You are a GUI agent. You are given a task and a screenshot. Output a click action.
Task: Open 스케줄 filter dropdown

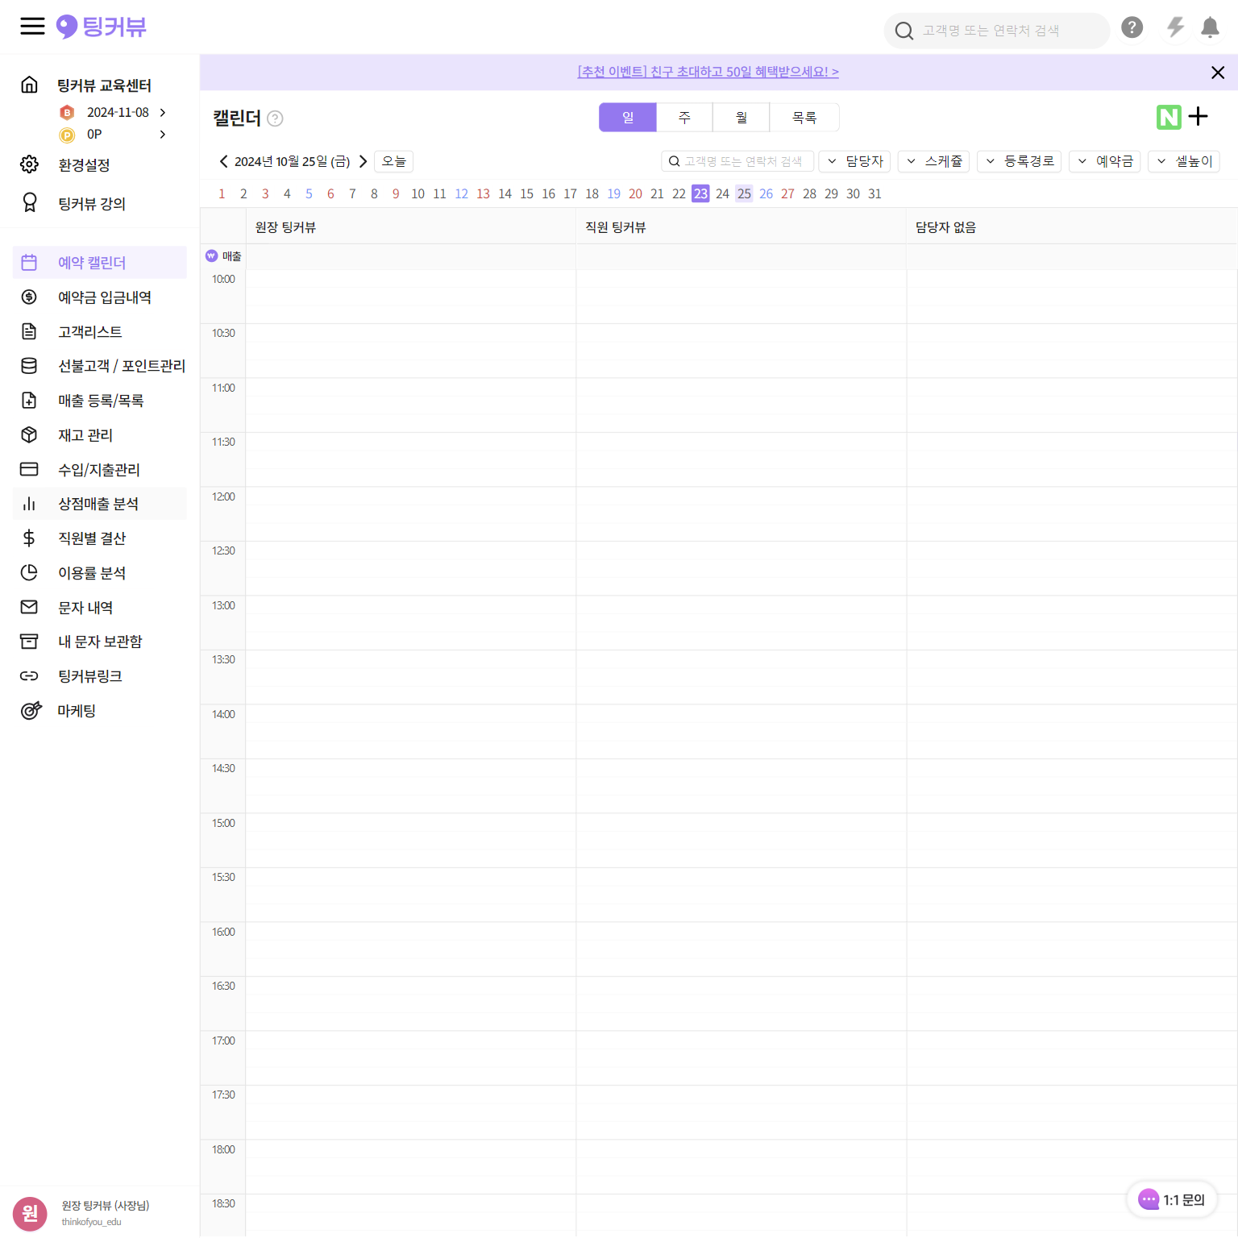coord(933,161)
